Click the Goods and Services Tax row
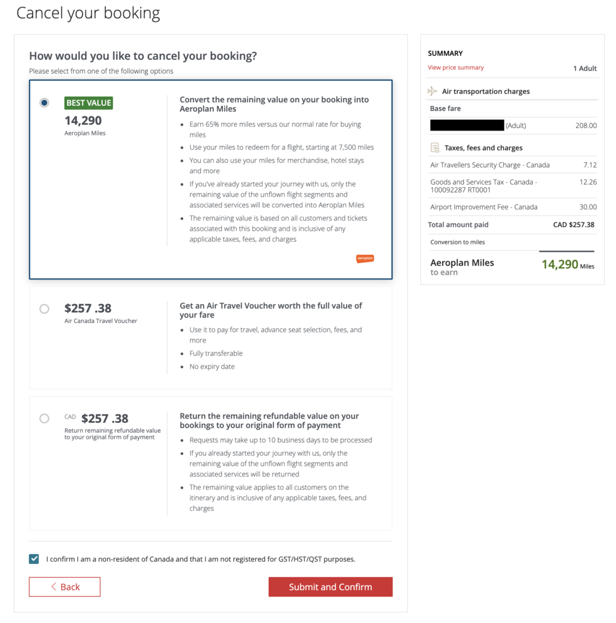This screenshot has height=623, width=616. coord(512,186)
